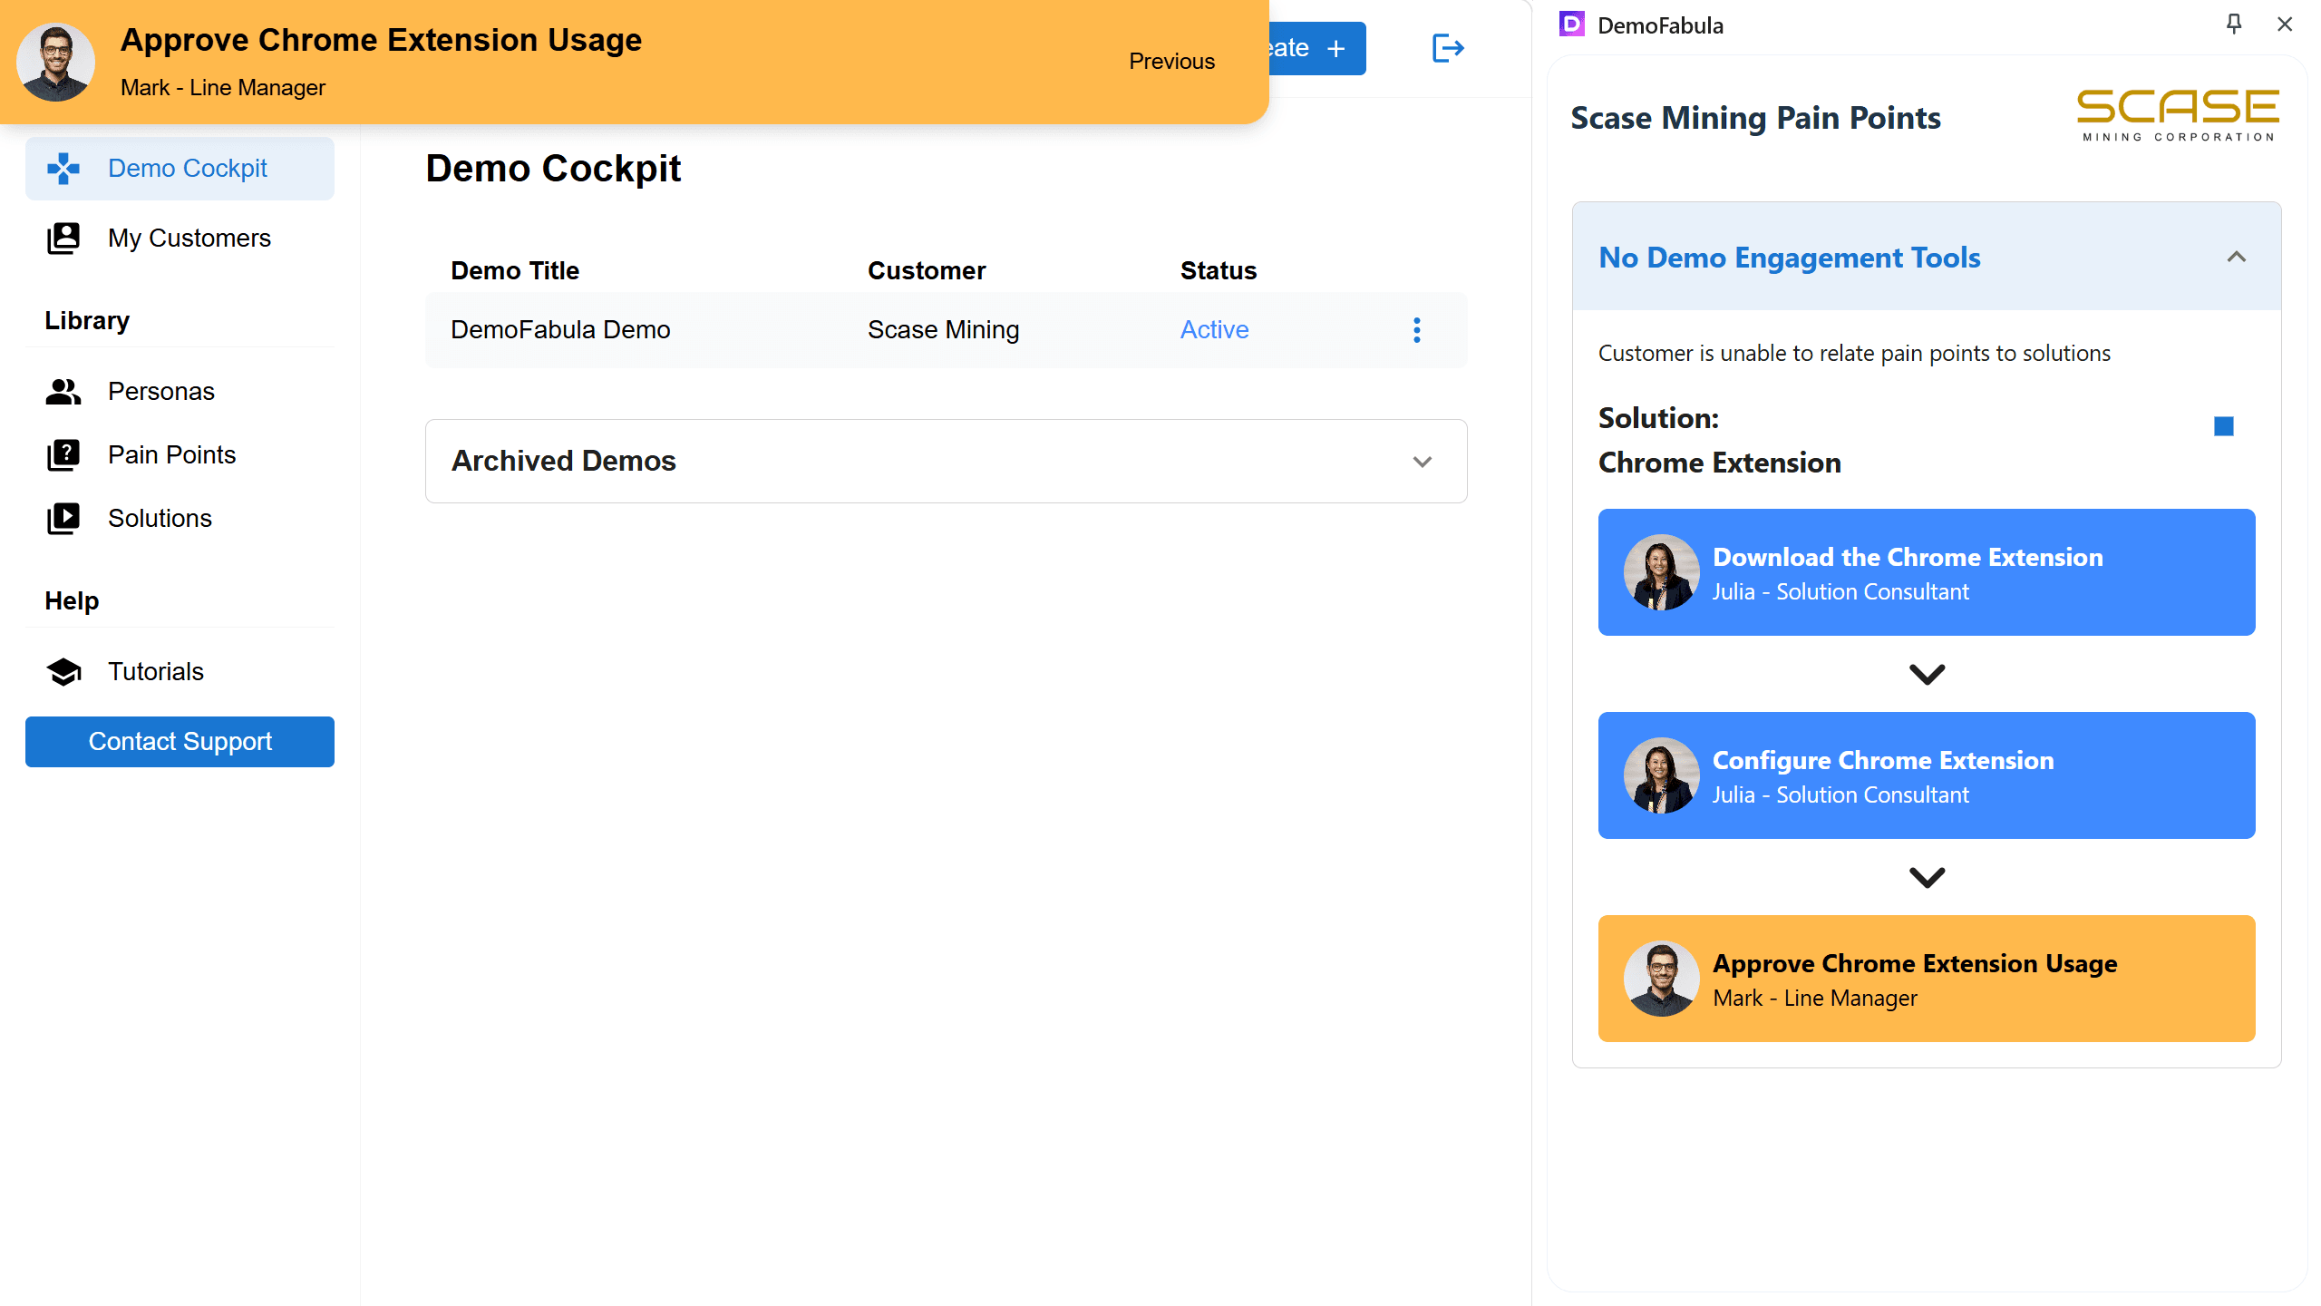Open the Pain Points menu item
This screenshot has height=1306, width=2321.
coord(171,455)
